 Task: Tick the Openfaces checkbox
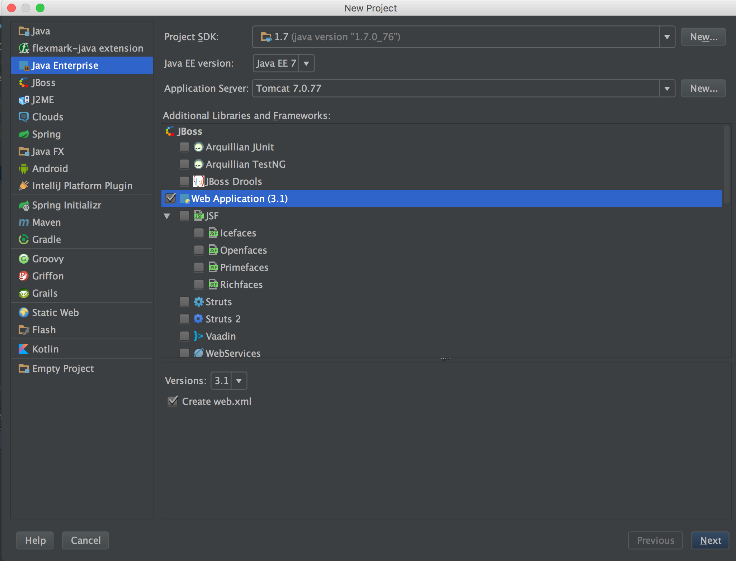(x=199, y=250)
